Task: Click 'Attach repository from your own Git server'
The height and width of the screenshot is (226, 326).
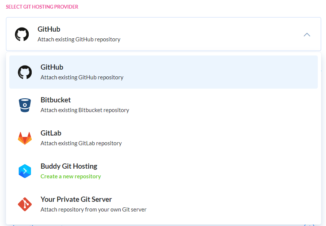Action: tap(94, 210)
